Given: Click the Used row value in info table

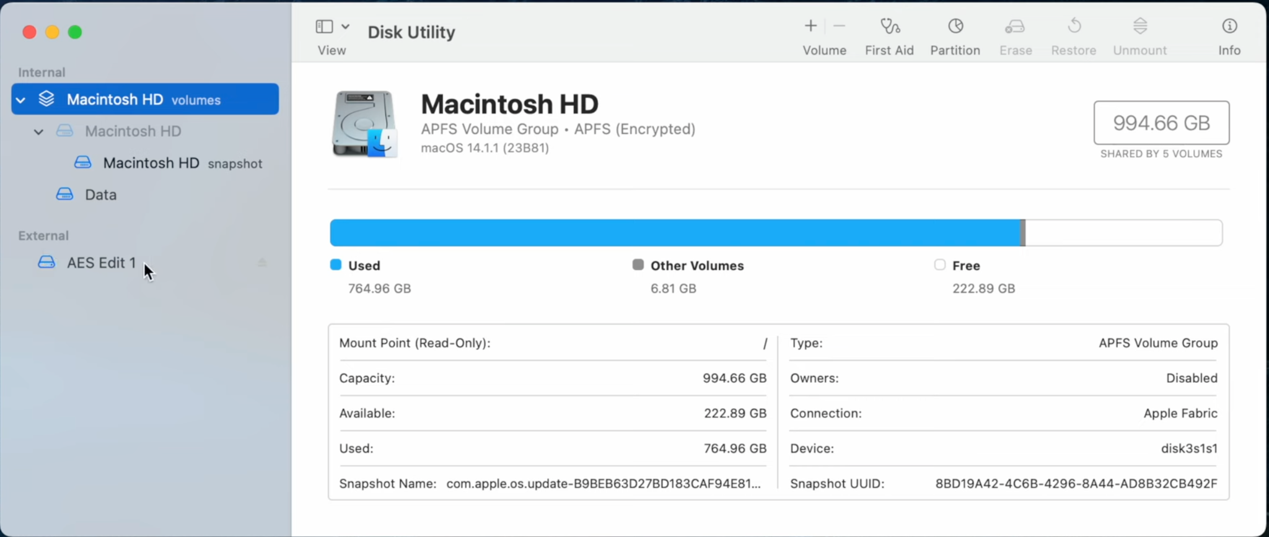Looking at the screenshot, I should coord(735,448).
